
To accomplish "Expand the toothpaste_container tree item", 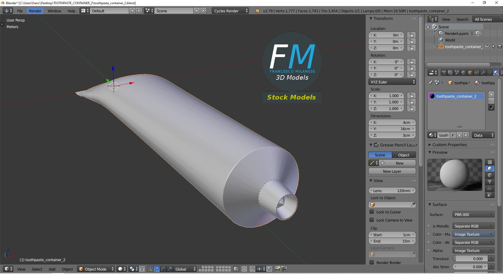I will pyautogui.click(x=435, y=46).
